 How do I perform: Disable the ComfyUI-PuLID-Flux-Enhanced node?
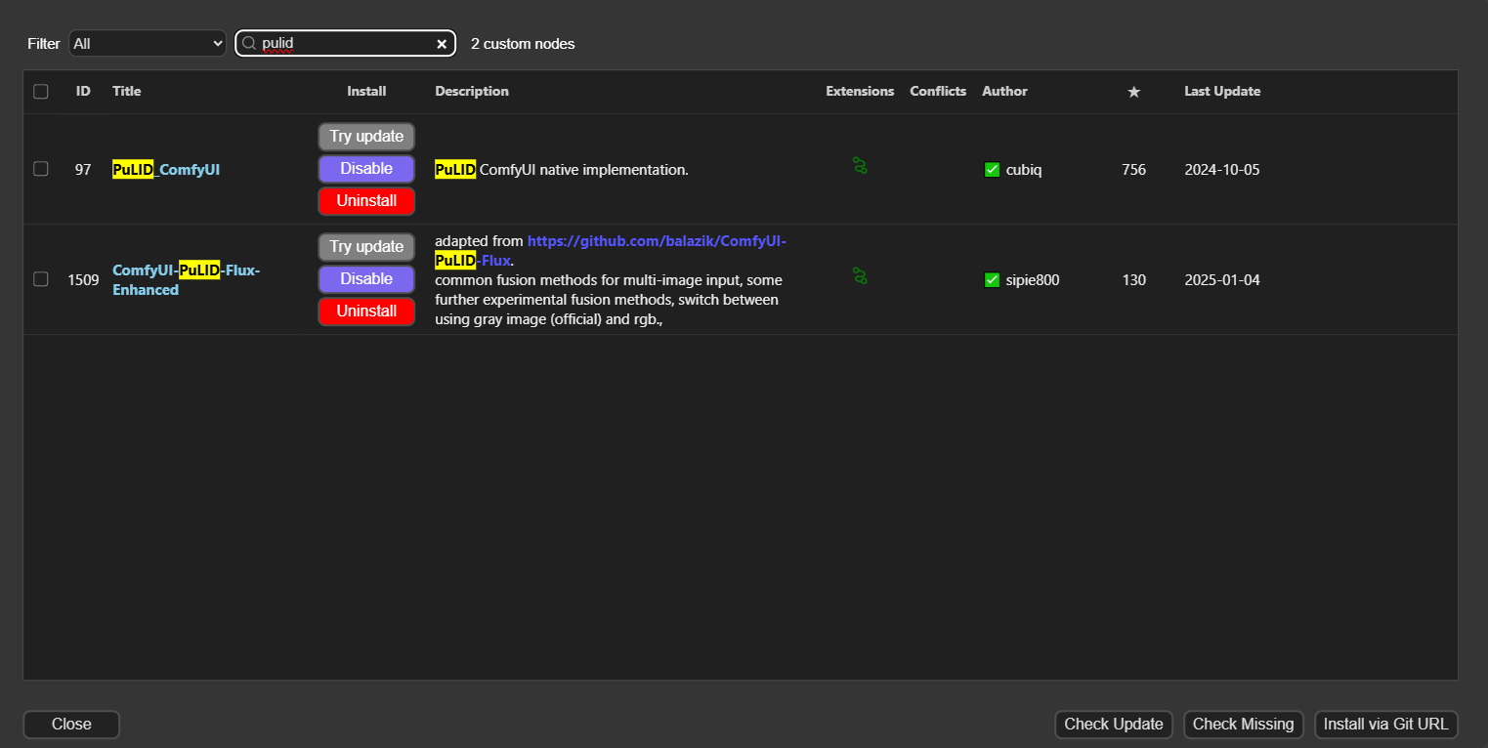point(366,279)
